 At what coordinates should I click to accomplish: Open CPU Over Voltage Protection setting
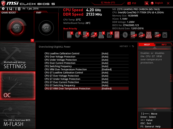[x=86, y=56]
